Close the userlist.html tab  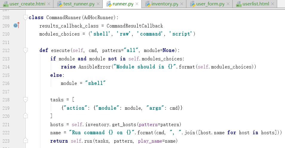[272, 4]
